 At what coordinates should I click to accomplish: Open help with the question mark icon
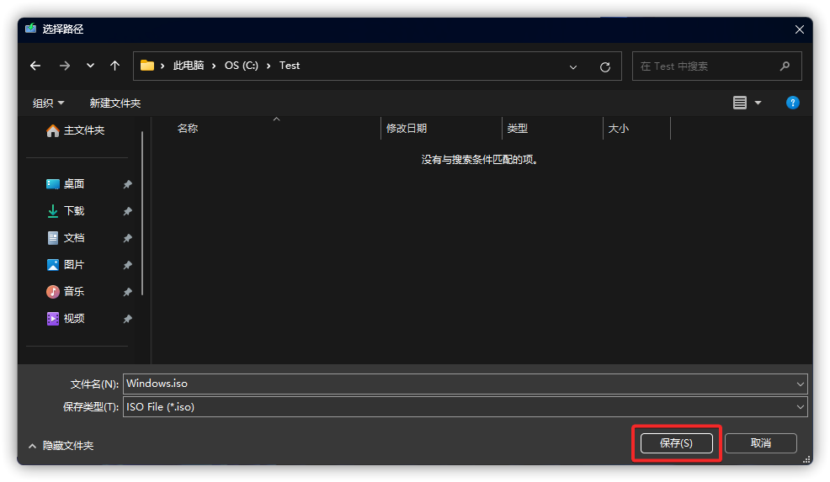792,103
